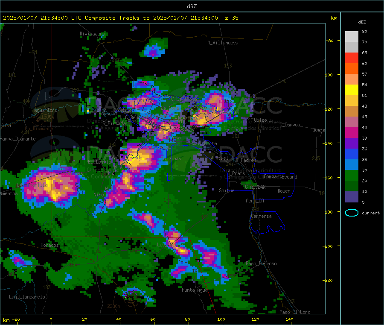This screenshot has height=325, width=384.
Task: Click the 'Punta_Agua' map label
Action: 195,290
